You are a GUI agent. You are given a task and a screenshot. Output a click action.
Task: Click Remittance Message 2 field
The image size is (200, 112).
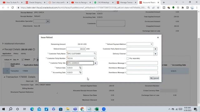point(142,68)
